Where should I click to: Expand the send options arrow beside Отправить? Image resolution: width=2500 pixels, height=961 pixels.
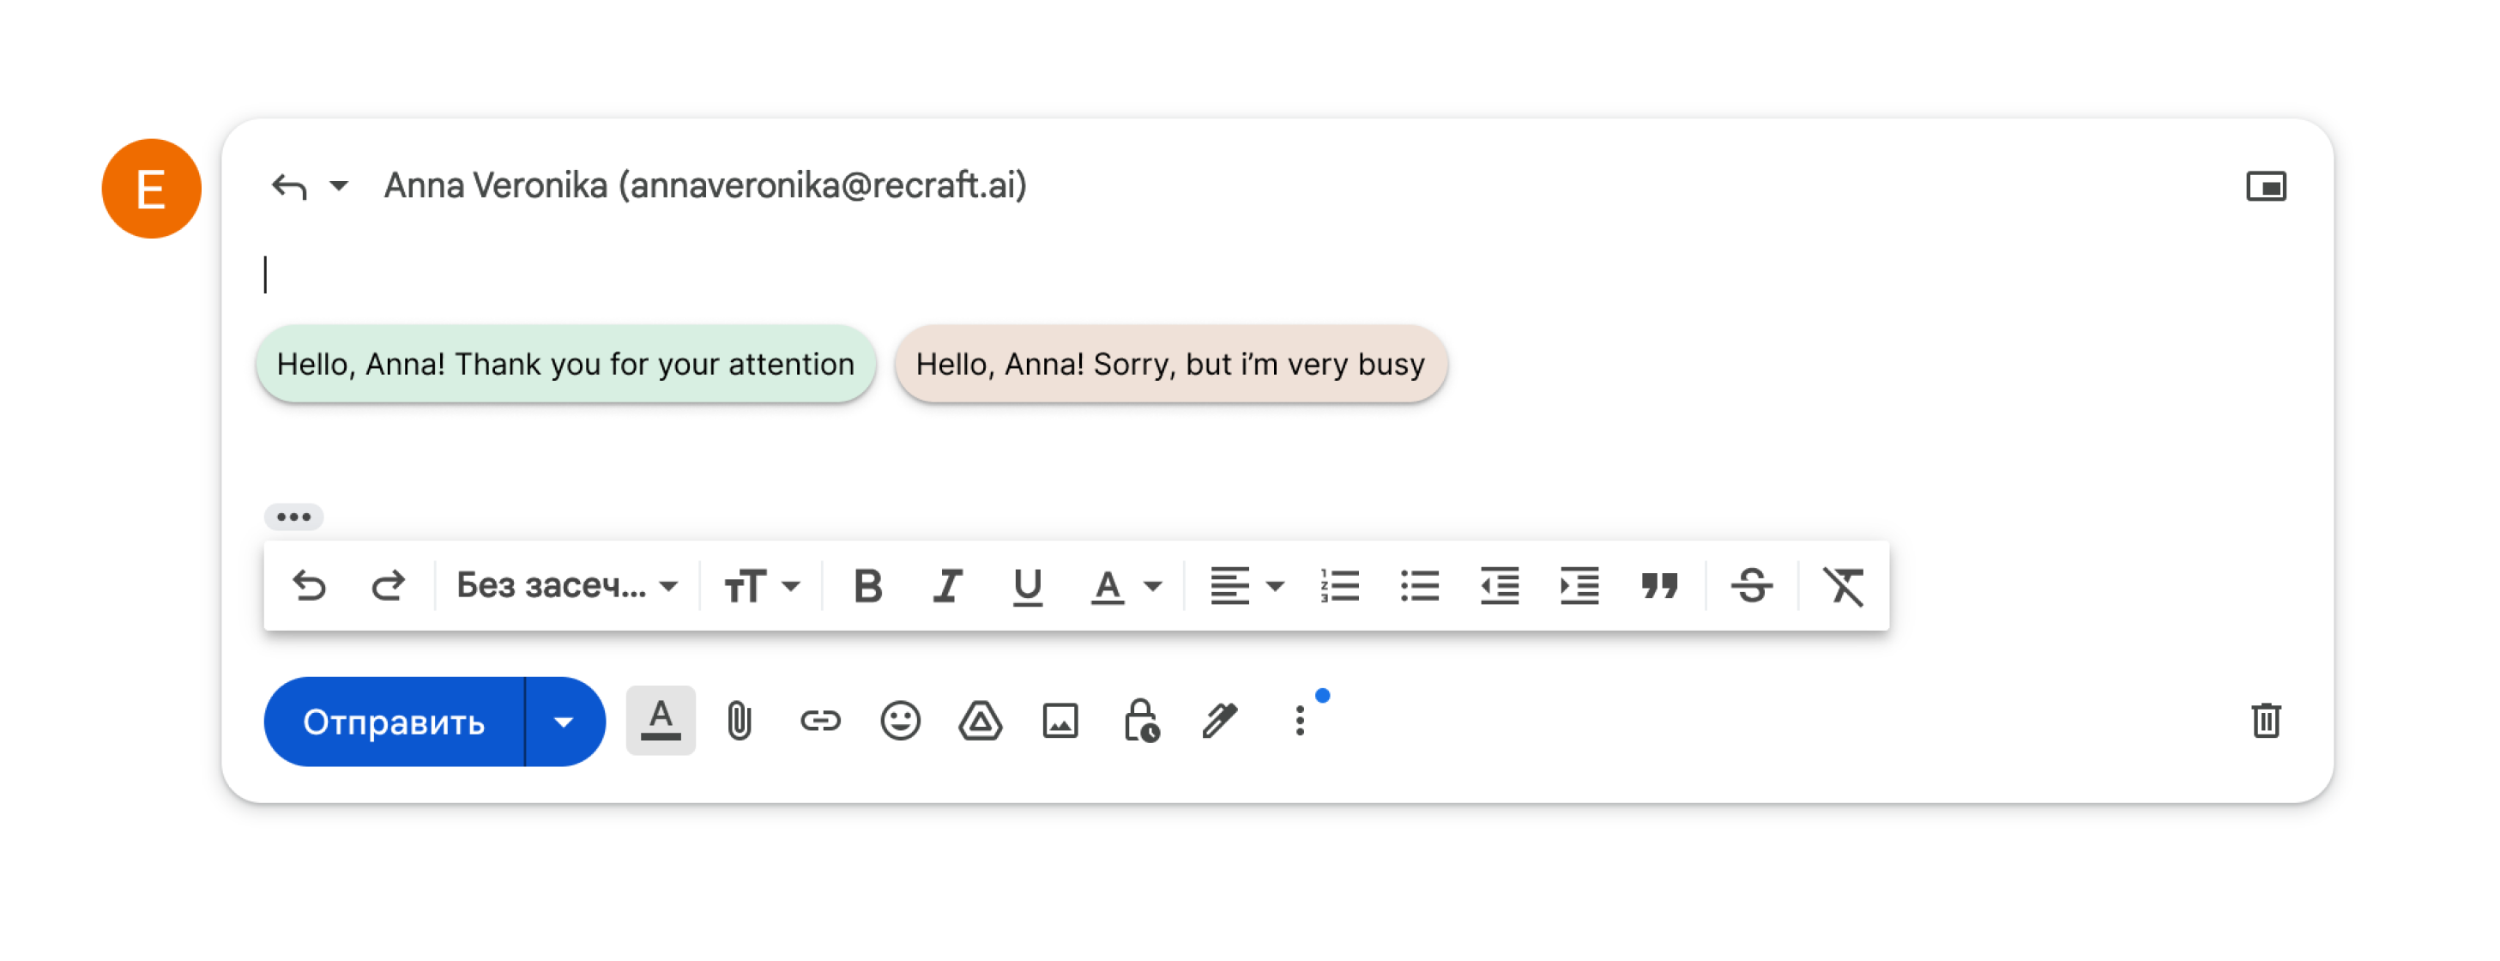564,722
